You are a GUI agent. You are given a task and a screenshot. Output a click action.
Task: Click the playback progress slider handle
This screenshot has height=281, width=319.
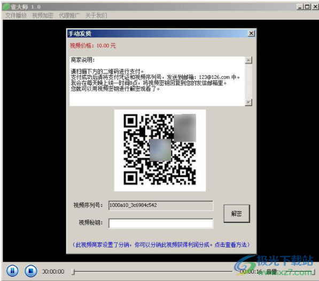point(73,271)
